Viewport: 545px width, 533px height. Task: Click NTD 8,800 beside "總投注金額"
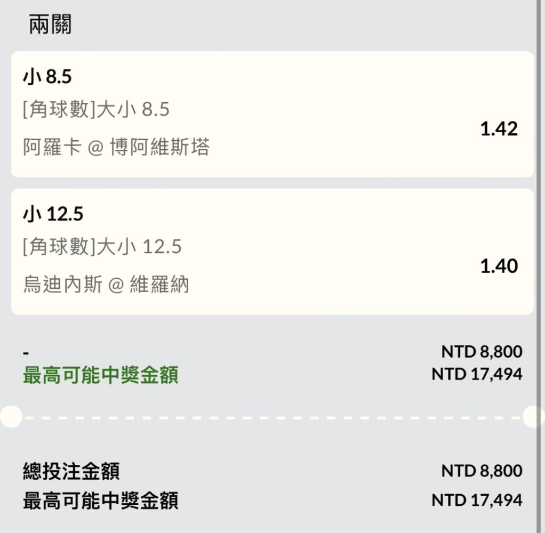tap(482, 471)
